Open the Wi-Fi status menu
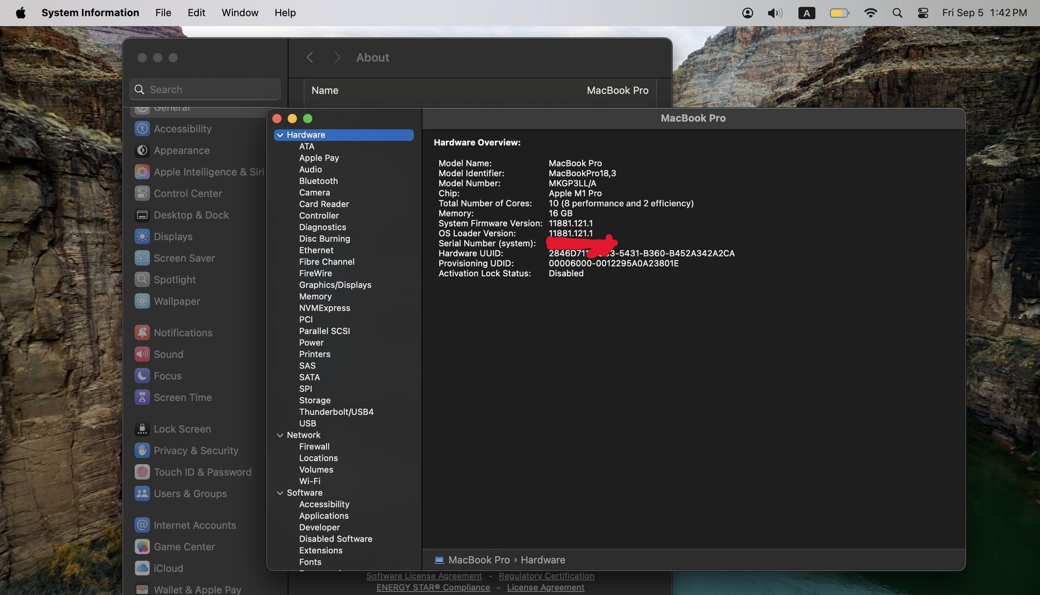Viewport: 1040px width, 595px height. 870,13
